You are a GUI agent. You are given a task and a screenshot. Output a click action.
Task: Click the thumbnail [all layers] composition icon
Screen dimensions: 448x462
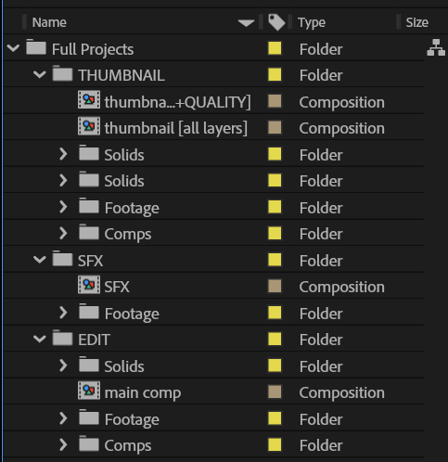tap(89, 126)
